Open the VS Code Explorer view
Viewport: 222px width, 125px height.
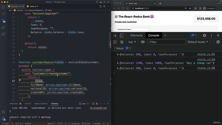click(3, 7)
